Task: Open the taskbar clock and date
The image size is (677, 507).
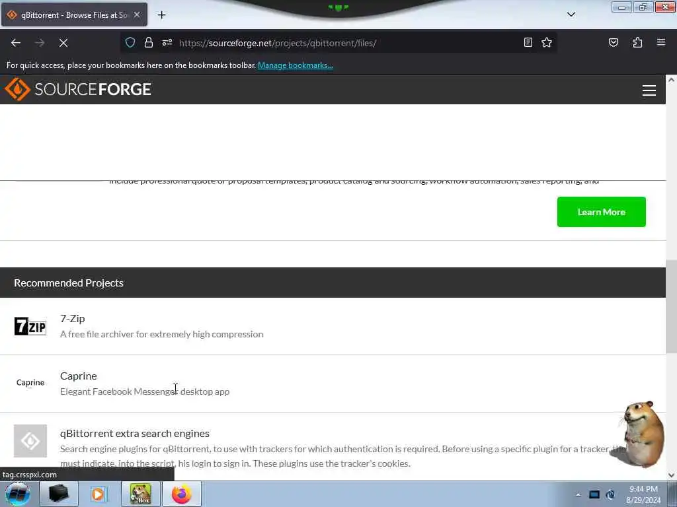Action: tap(643, 494)
